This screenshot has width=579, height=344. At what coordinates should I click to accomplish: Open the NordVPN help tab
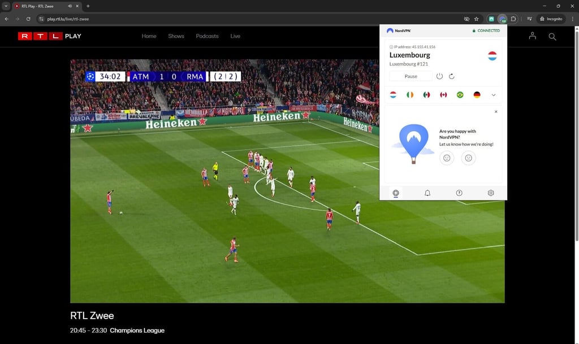tap(459, 193)
